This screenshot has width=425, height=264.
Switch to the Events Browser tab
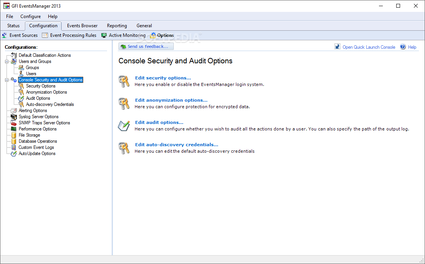[x=82, y=26]
